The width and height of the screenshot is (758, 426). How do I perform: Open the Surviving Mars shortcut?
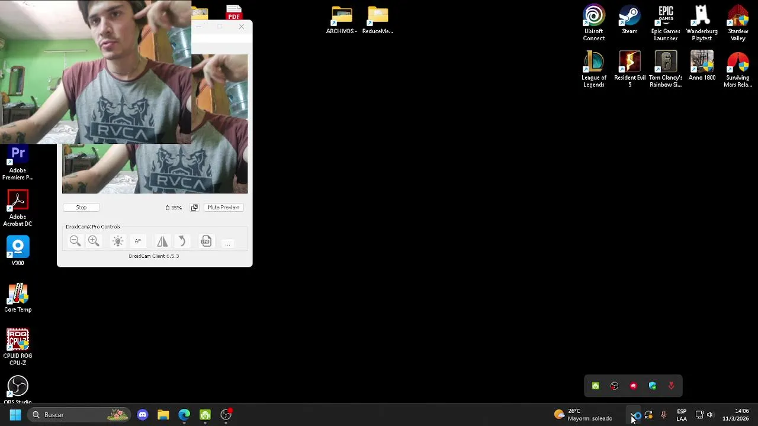click(738, 70)
